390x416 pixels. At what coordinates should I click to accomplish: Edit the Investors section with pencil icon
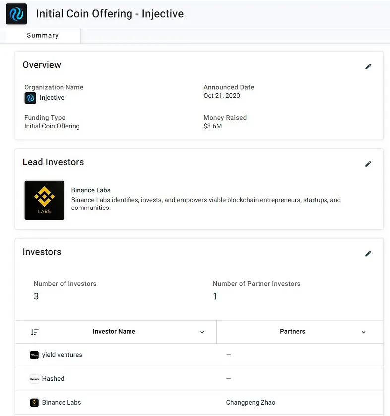pos(368,254)
